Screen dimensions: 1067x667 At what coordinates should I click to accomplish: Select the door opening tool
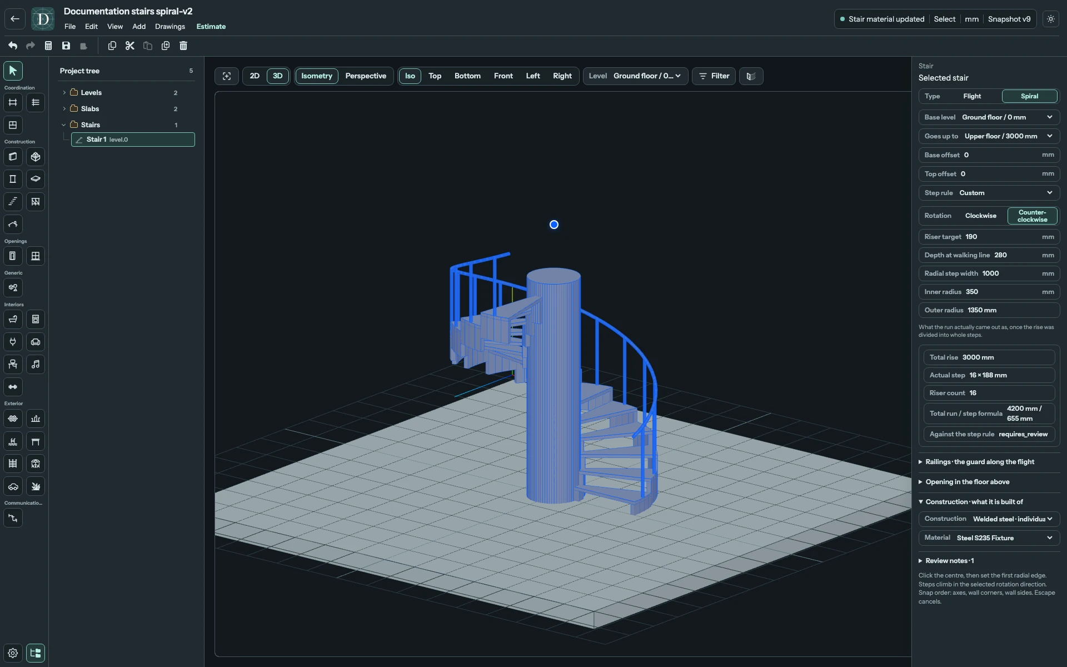13,256
